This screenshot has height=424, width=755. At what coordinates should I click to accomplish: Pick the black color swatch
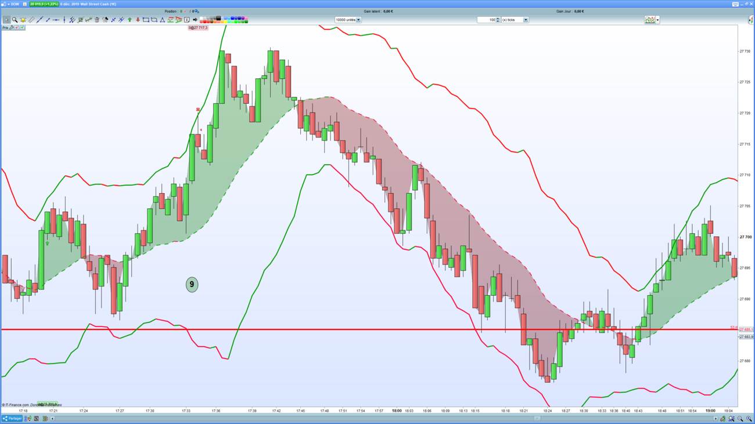(x=218, y=18)
